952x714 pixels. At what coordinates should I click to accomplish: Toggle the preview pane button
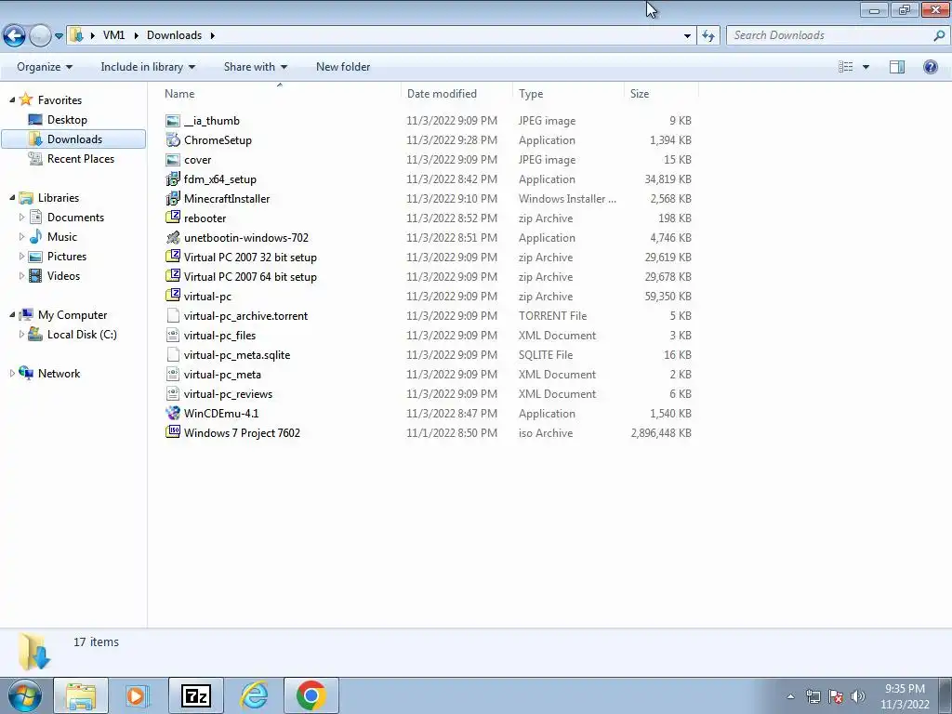897,67
